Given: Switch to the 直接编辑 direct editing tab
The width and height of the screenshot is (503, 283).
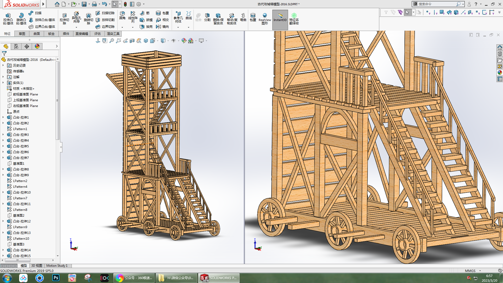Looking at the screenshot, I should pos(82,34).
